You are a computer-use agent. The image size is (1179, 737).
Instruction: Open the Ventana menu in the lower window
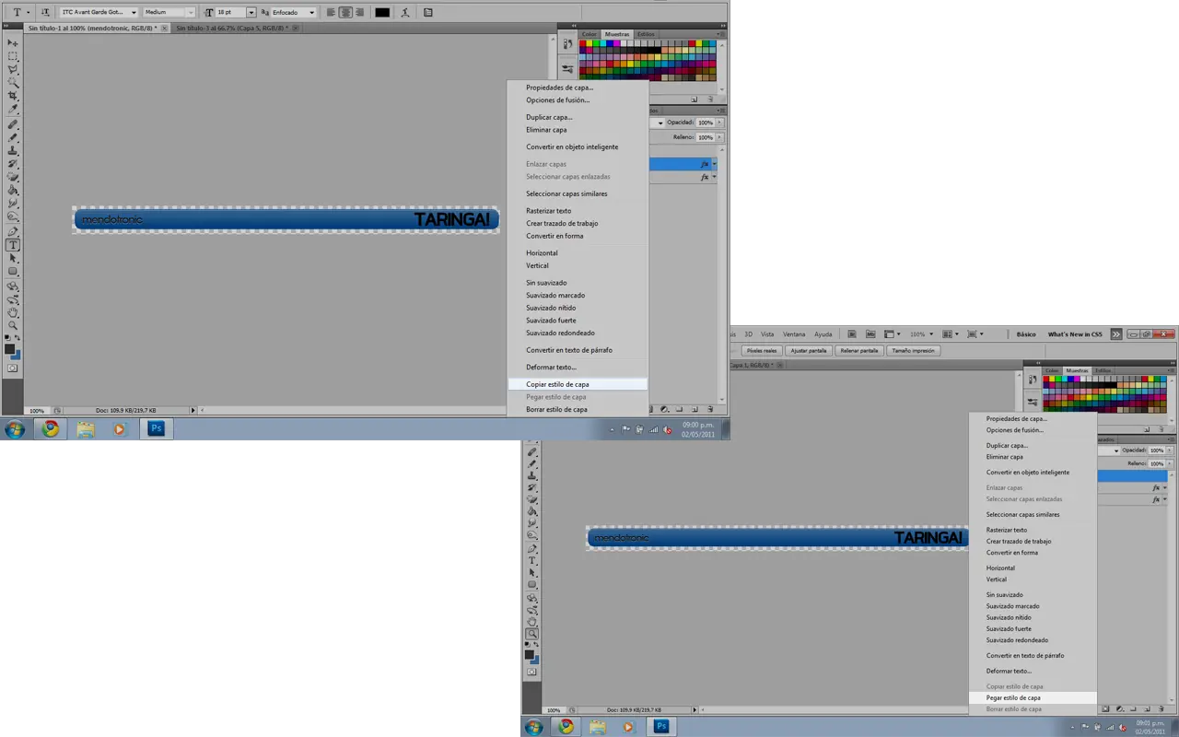[793, 334]
